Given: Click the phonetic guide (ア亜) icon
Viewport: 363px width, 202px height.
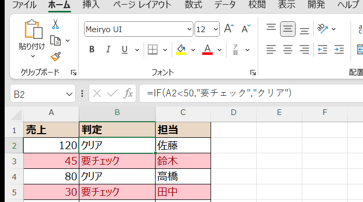Looking at the screenshot, I should click(x=235, y=50).
